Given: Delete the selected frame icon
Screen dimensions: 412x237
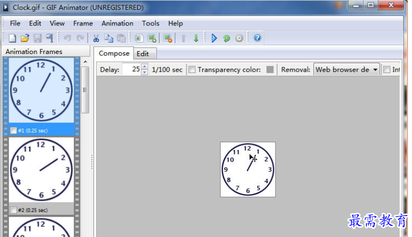Looking at the screenshot, I should tap(168, 38).
